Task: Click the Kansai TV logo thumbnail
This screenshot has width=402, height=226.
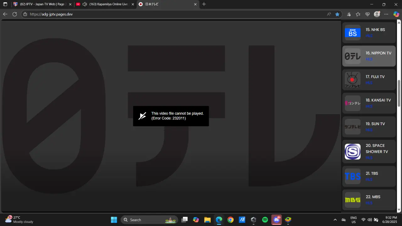Action: [353, 103]
